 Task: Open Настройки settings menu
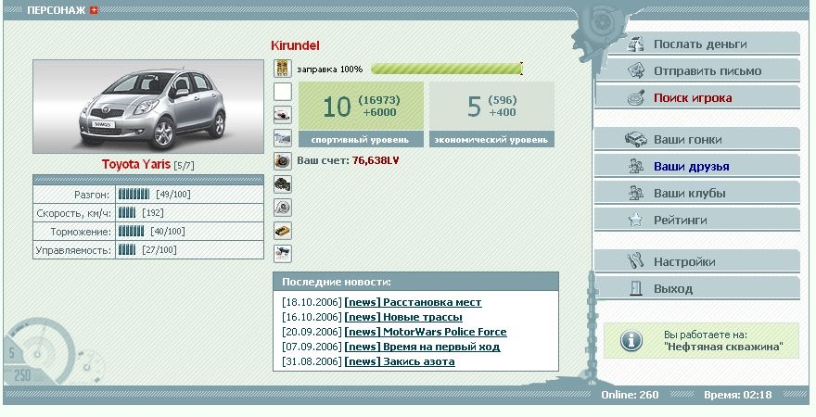(x=696, y=261)
